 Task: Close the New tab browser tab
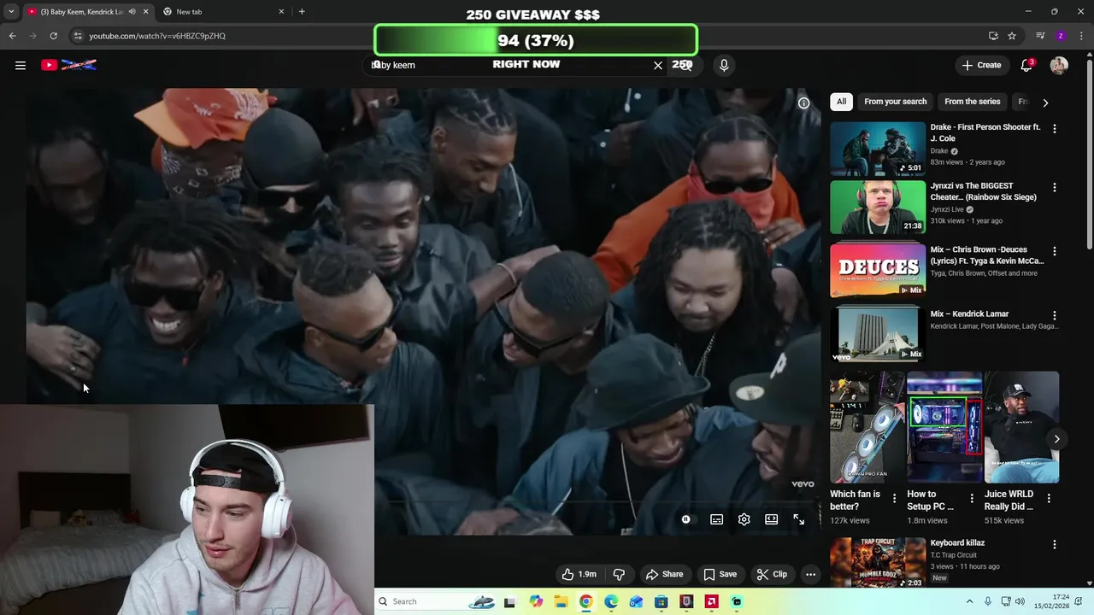pyautogui.click(x=281, y=12)
